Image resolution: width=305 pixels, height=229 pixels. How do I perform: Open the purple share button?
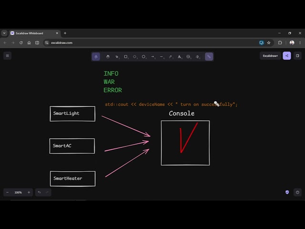(287, 56)
